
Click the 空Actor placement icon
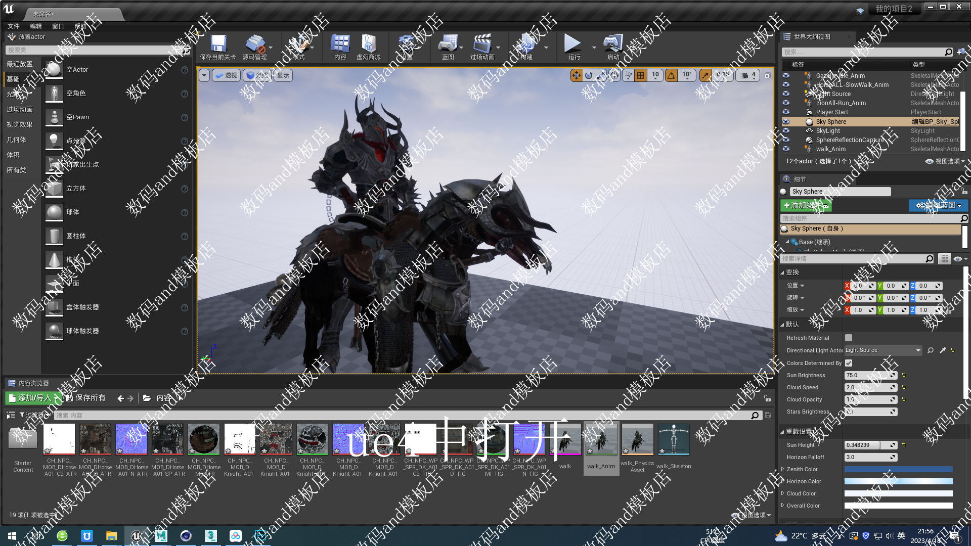coord(54,70)
